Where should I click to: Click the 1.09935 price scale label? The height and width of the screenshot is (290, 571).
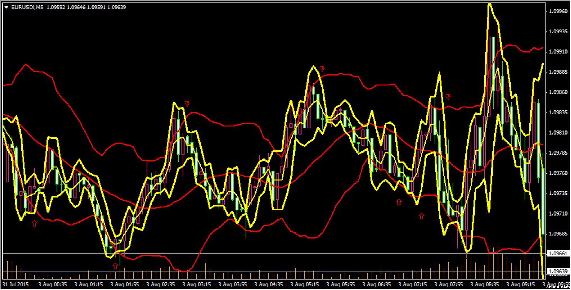coord(558,31)
